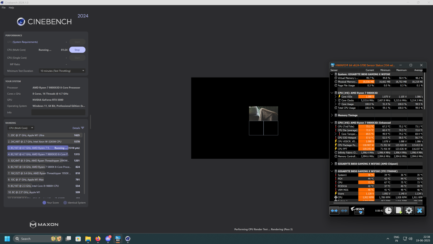This screenshot has width=433, height=244.
Task: Click the Start button for GPU test
Action: pos(77,42)
